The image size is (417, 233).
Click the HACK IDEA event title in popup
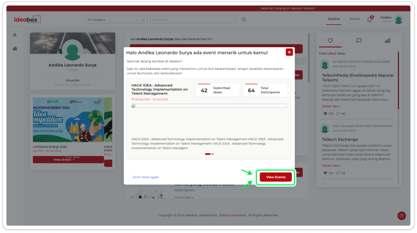(x=160, y=89)
